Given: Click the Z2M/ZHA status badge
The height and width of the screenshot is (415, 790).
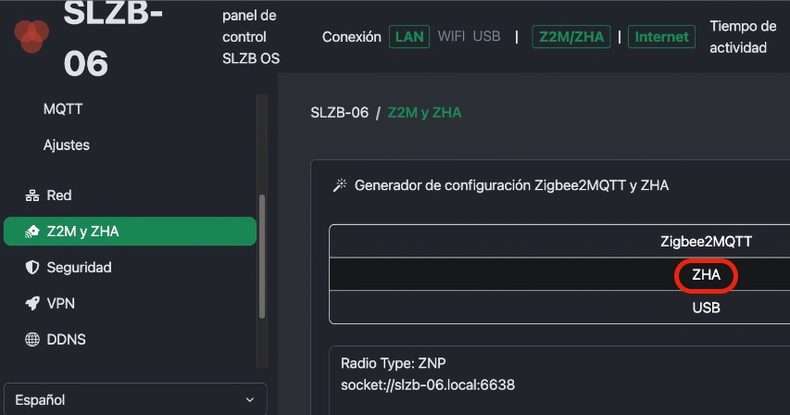Looking at the screenshot, I should pyautogui.click(x=571, y=37).
